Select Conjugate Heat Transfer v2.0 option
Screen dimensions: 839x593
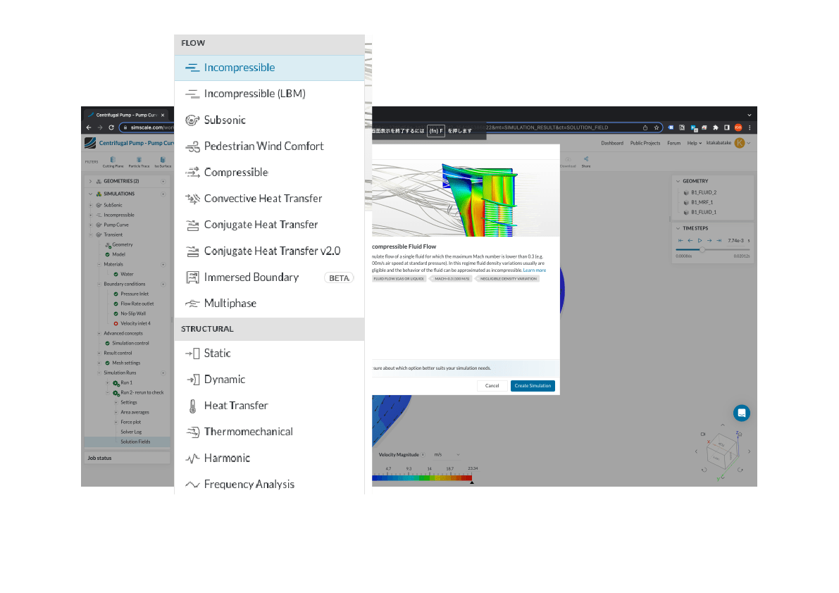(272, 251)
